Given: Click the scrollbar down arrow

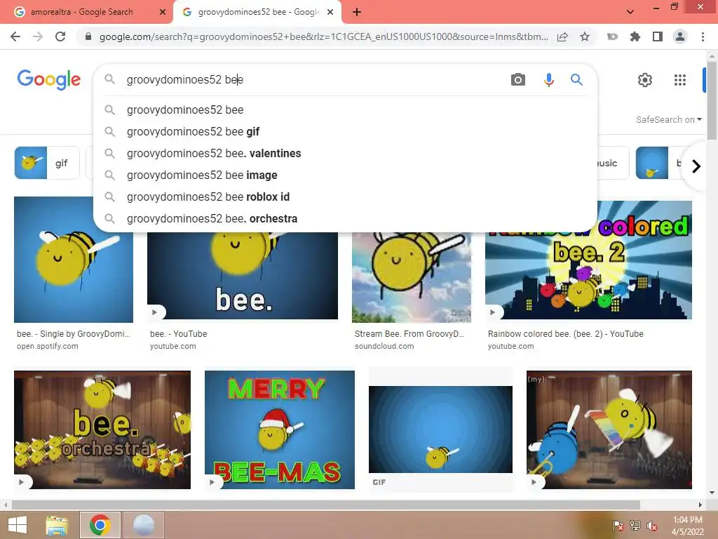Looking at the screenshot, I should click(x=712, y=493).
